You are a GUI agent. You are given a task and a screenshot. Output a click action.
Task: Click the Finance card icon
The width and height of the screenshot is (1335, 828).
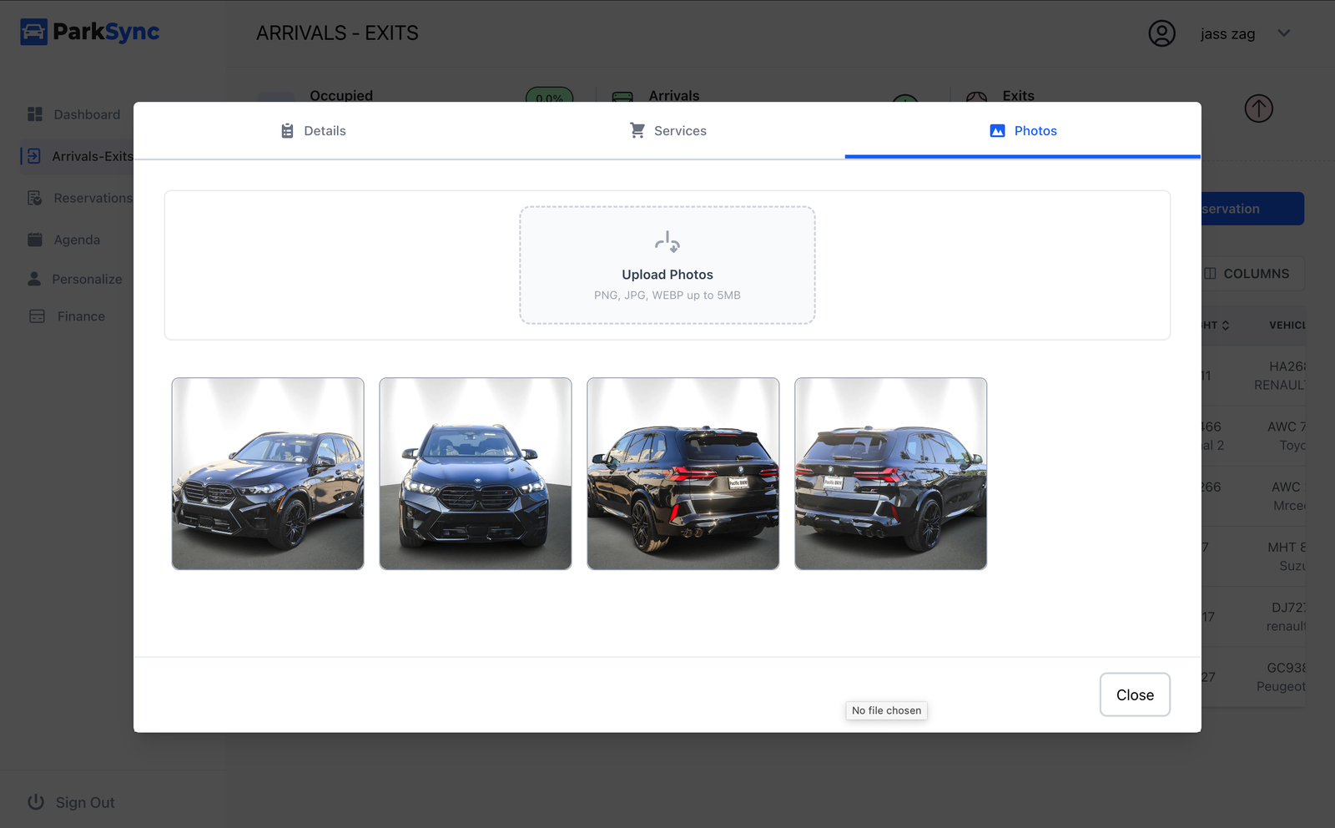pos(37,316)
